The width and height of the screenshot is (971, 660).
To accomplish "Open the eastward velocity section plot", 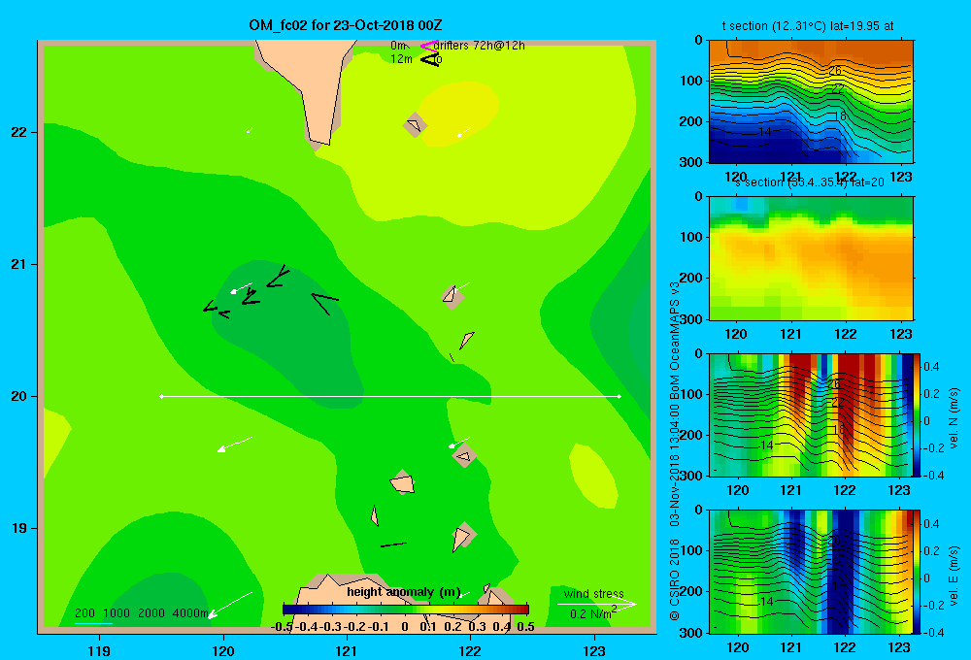I will point(811,572).
